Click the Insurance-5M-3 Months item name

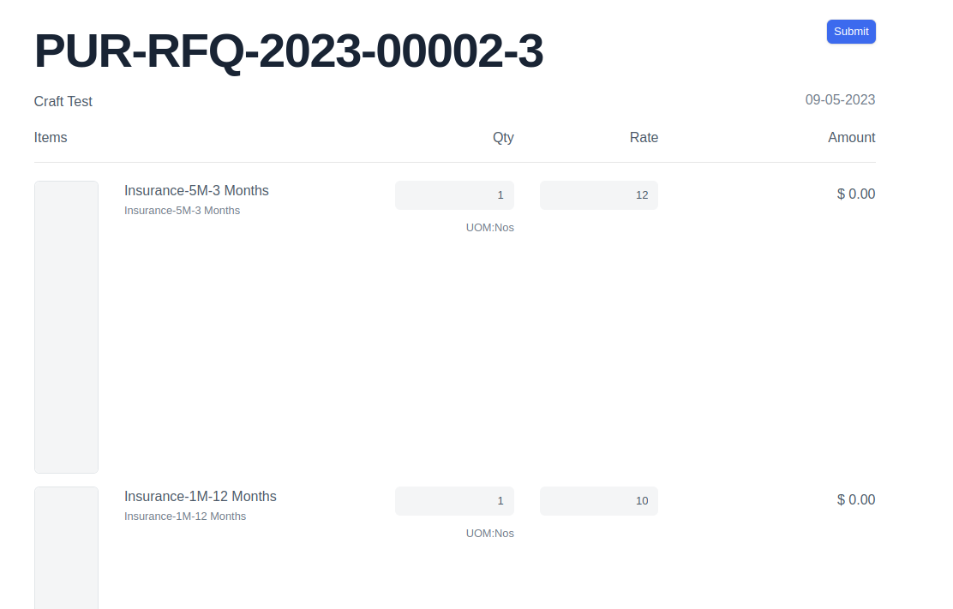click(196, 190)
